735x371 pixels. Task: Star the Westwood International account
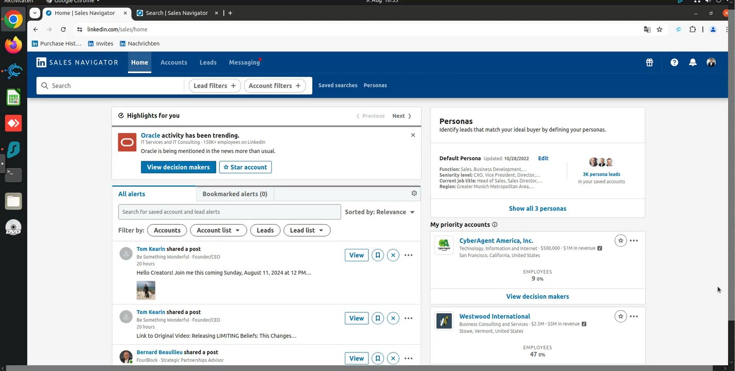coord(620,316)
